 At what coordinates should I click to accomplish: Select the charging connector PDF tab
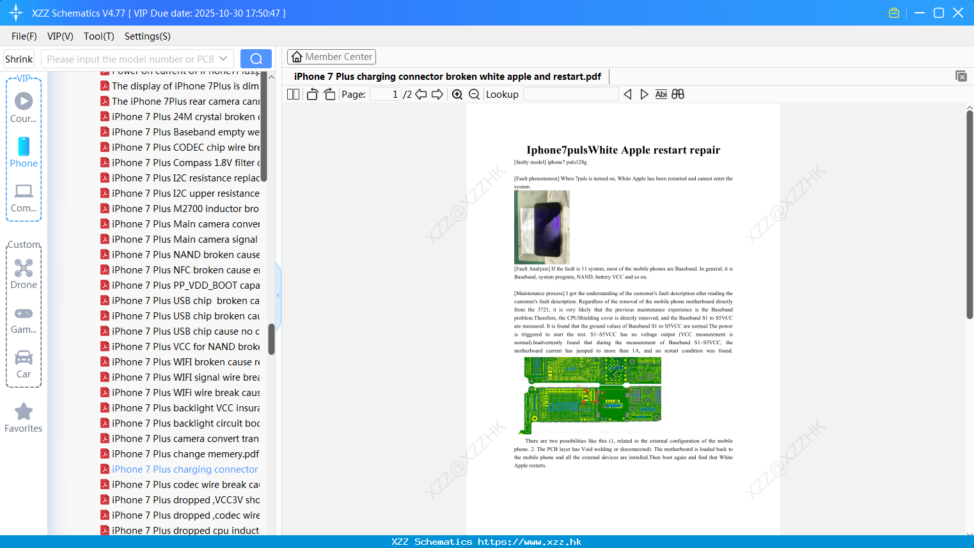tap(448, 77)
